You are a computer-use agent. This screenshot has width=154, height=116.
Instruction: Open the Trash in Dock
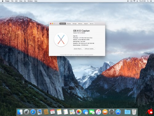point(134,112)
